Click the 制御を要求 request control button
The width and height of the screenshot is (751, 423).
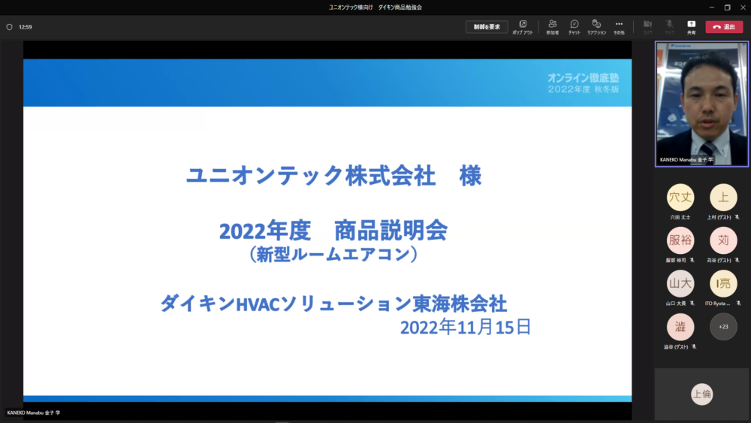(487, 27)
